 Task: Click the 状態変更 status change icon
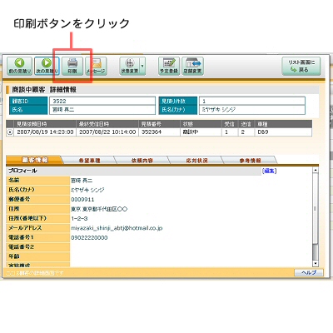(x=130, y=66)
